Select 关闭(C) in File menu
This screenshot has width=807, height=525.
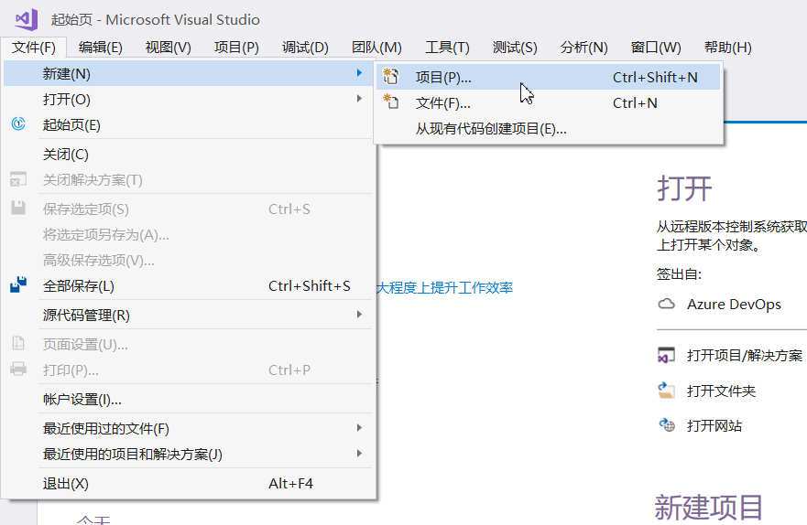point(189,154)
